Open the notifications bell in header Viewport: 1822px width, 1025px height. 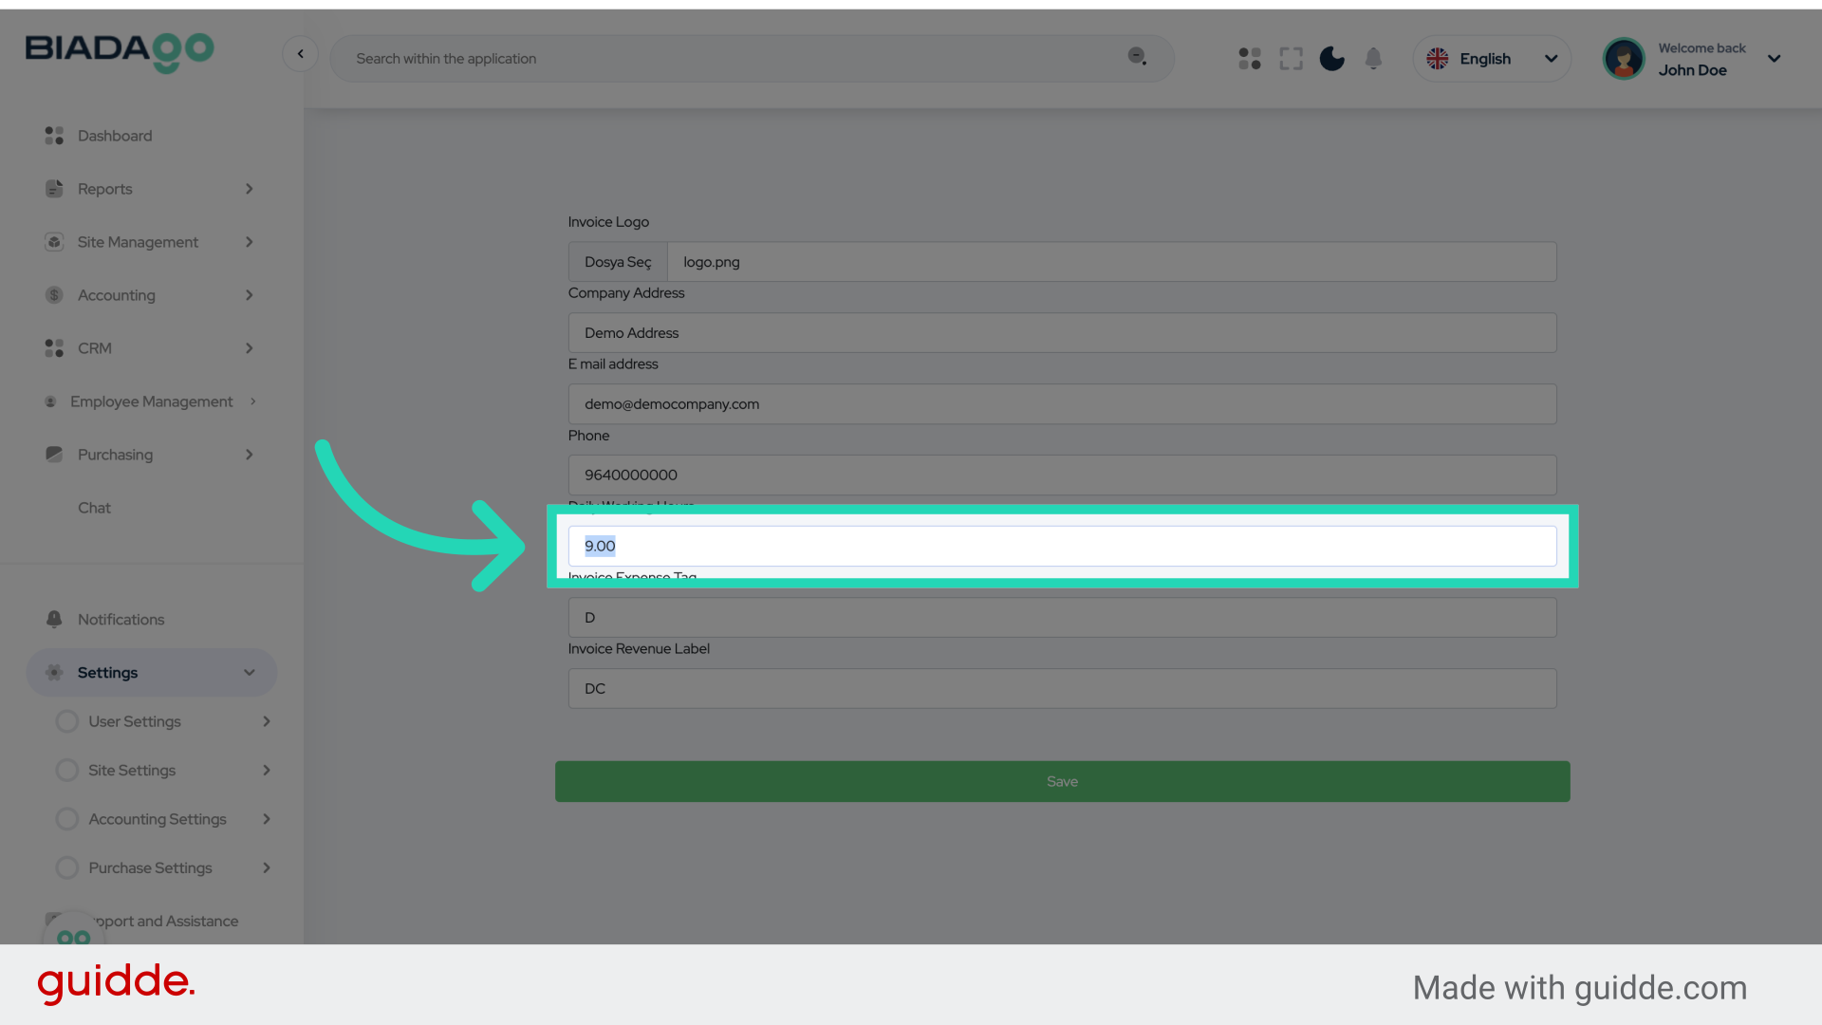1373,59
